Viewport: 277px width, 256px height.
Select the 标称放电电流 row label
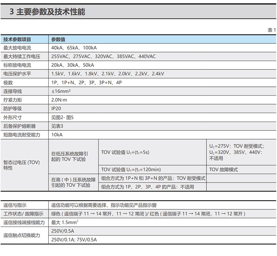[x=17, y=65]
